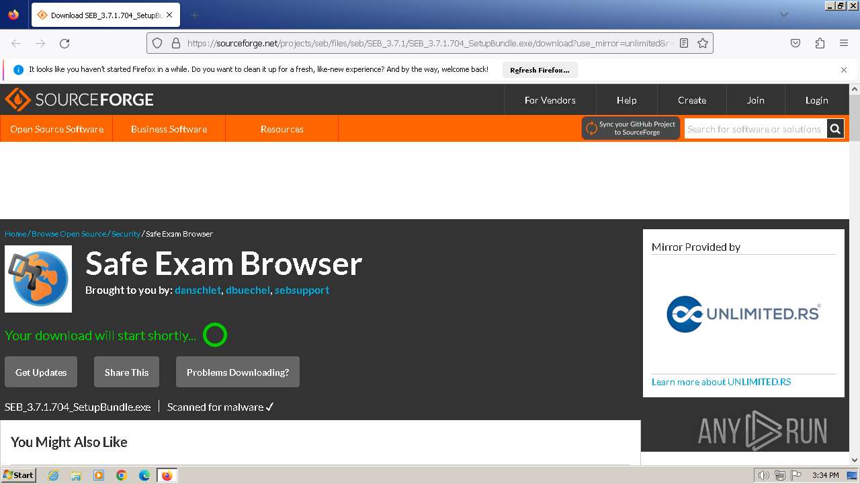This screenshot has height=484, width=860.
Task: Click the SourceForge logo
Action: 79,100
